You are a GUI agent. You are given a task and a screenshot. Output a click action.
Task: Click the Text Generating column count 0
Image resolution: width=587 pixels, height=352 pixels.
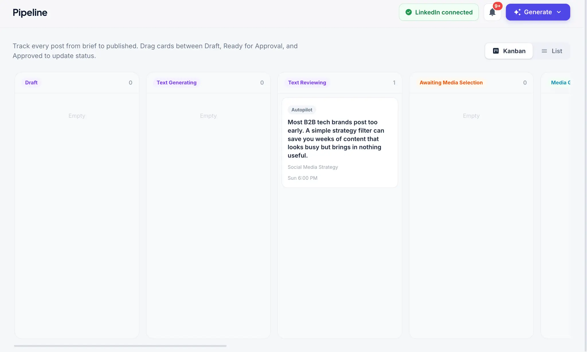click(x=262, y=83)
